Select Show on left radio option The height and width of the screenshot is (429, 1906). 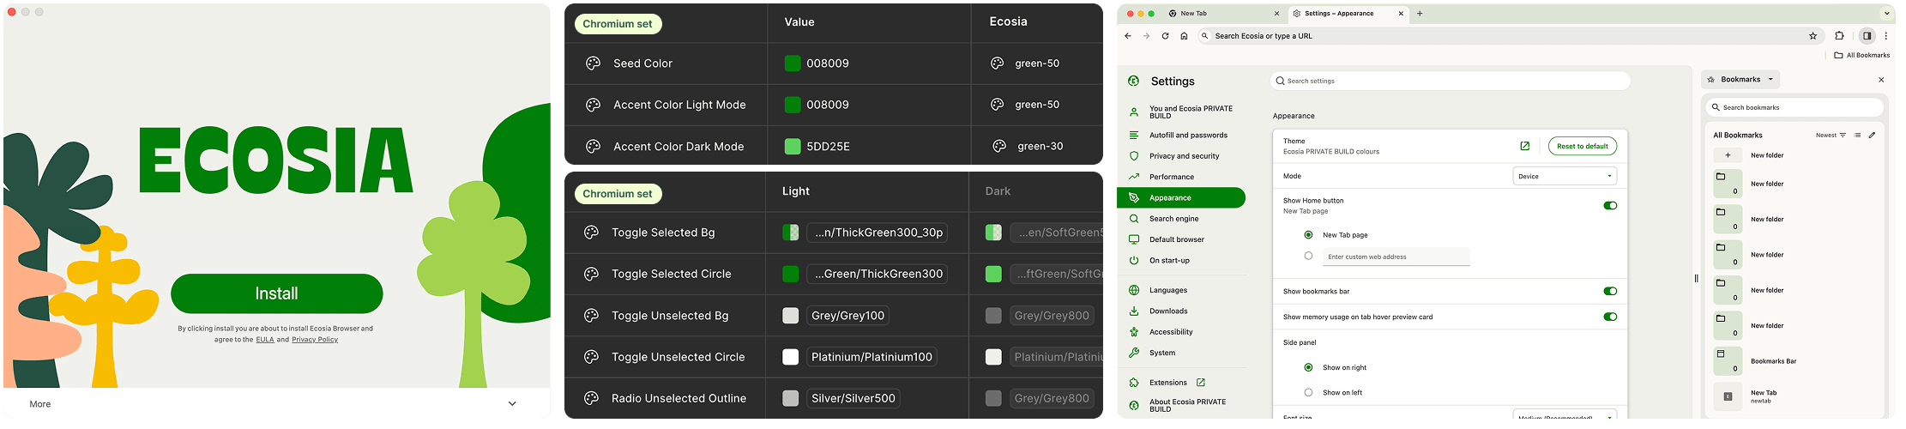click(1308, 392)
